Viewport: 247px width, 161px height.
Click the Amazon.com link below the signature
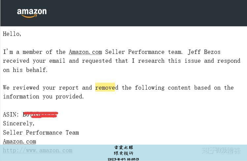19,142
